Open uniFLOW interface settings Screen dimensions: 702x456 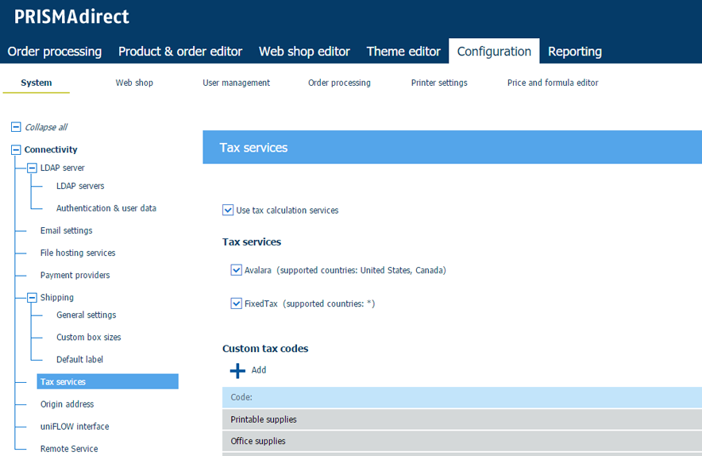click(x=74, y=427)
